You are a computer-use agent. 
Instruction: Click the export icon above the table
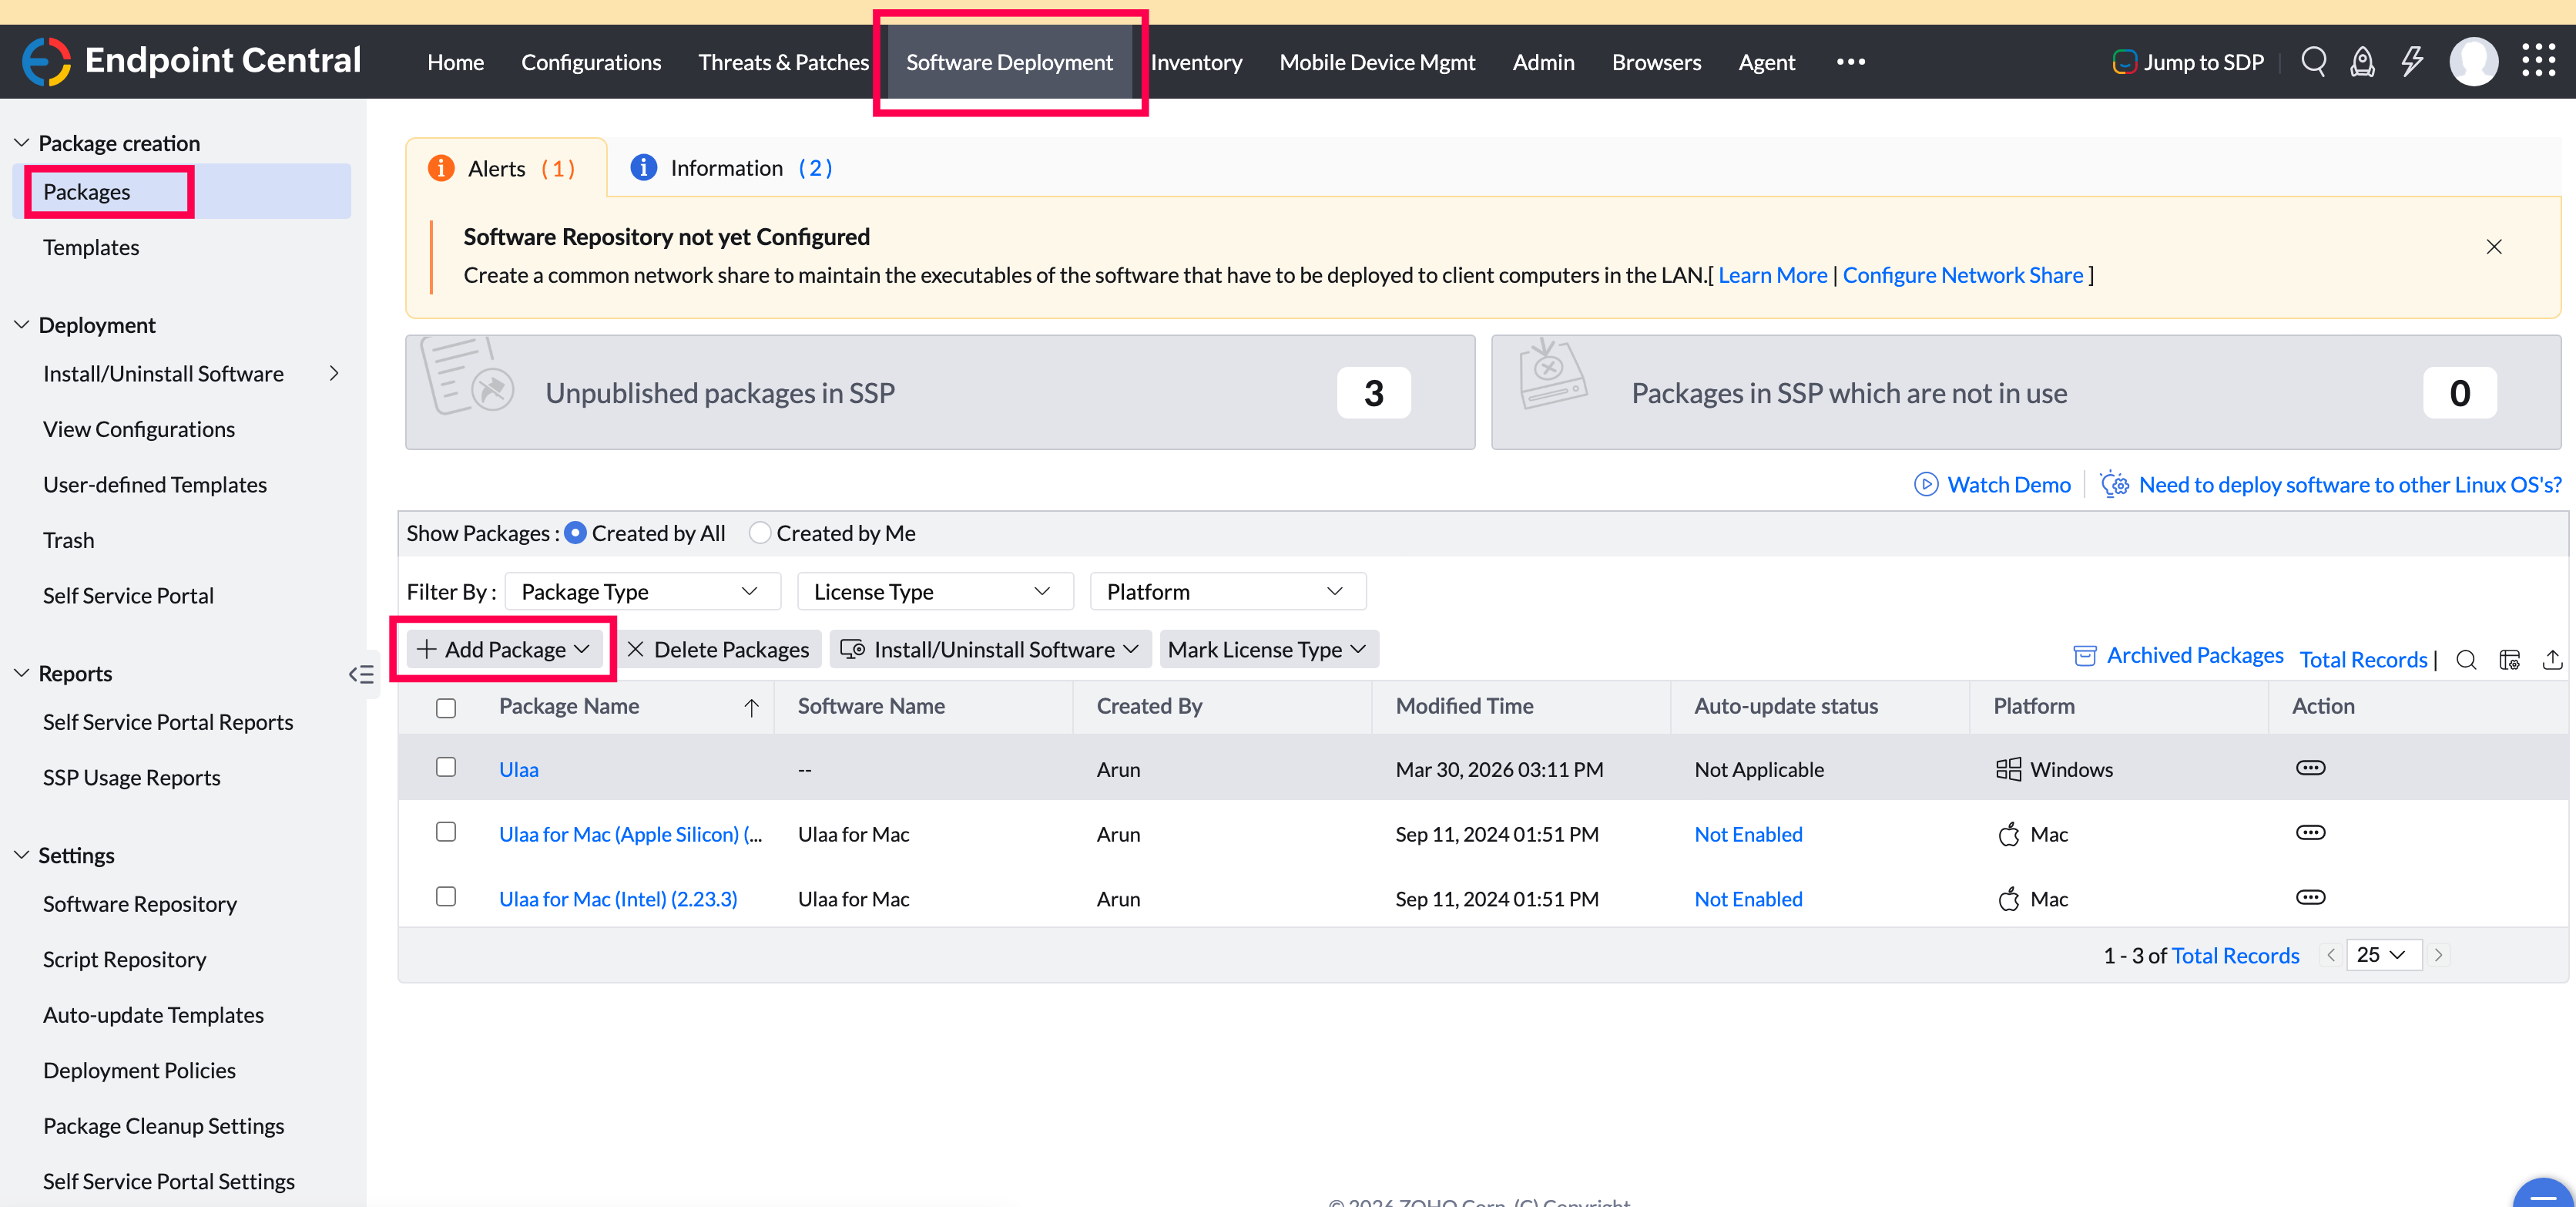click(2552, 660)
